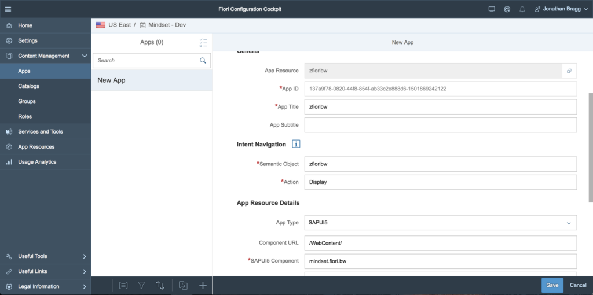
Task: Open App Resource value help icon
Action: 569,71
